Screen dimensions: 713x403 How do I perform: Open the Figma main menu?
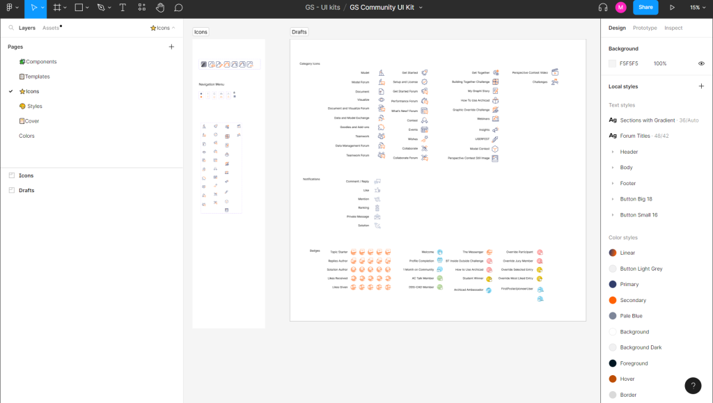tap(10, 8)
